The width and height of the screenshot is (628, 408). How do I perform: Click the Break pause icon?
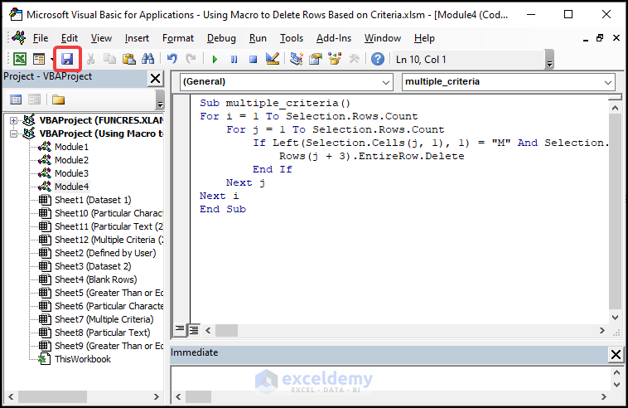[234, 60]
